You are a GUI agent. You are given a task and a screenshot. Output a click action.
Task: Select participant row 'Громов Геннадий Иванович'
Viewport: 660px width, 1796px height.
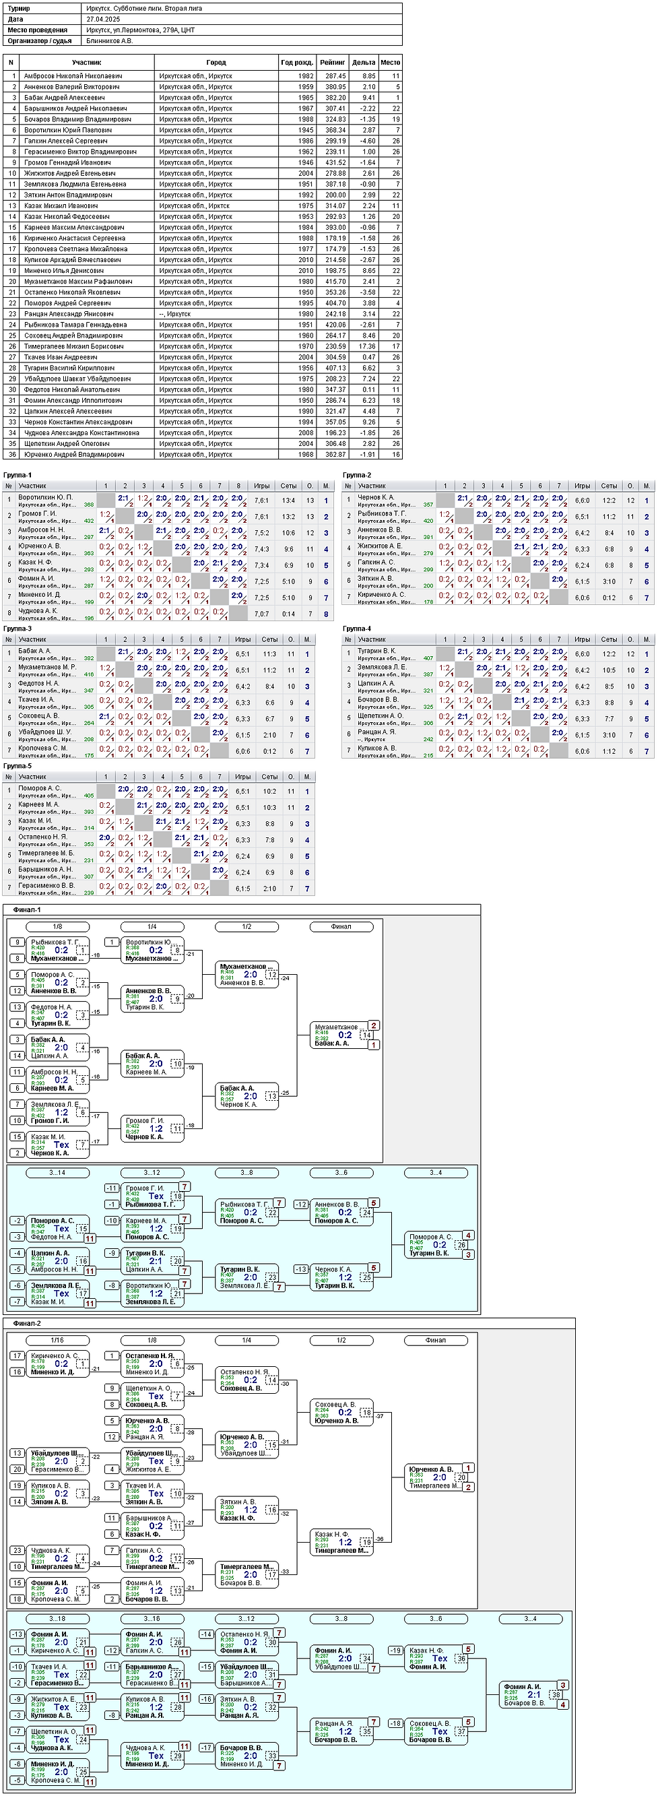click(203, 162)
